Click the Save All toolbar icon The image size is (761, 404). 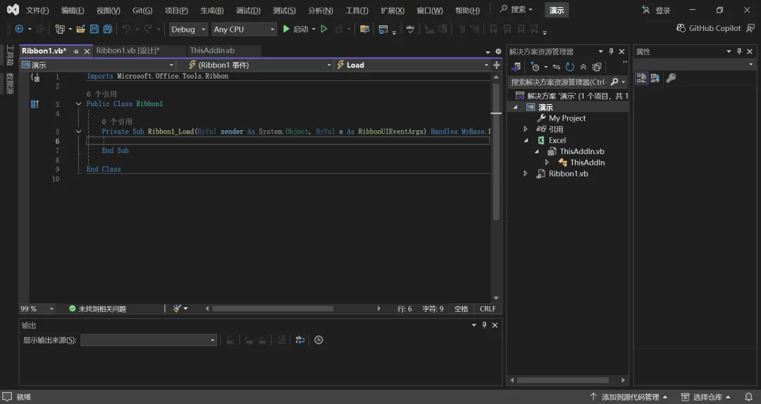pos(108,29)
